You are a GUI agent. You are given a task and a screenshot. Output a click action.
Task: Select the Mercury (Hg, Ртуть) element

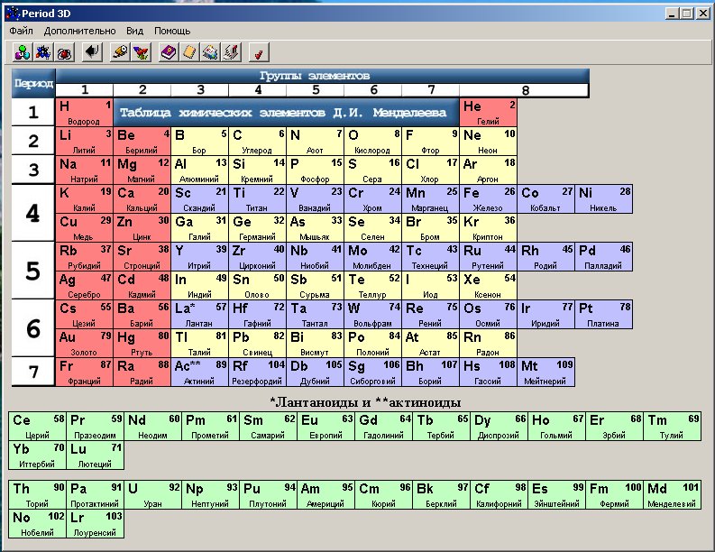pyautogui.click(x=142, y=344)
